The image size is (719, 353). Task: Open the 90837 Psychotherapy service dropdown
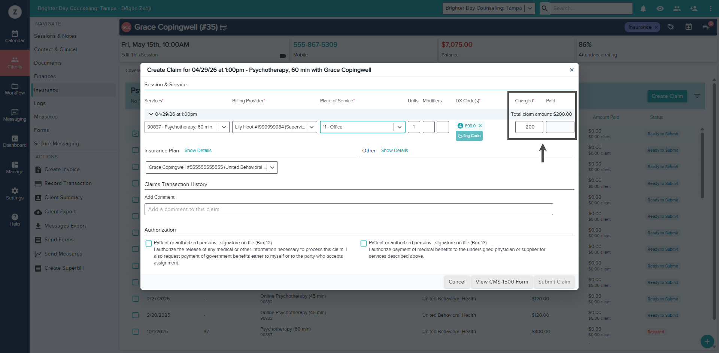187,127
